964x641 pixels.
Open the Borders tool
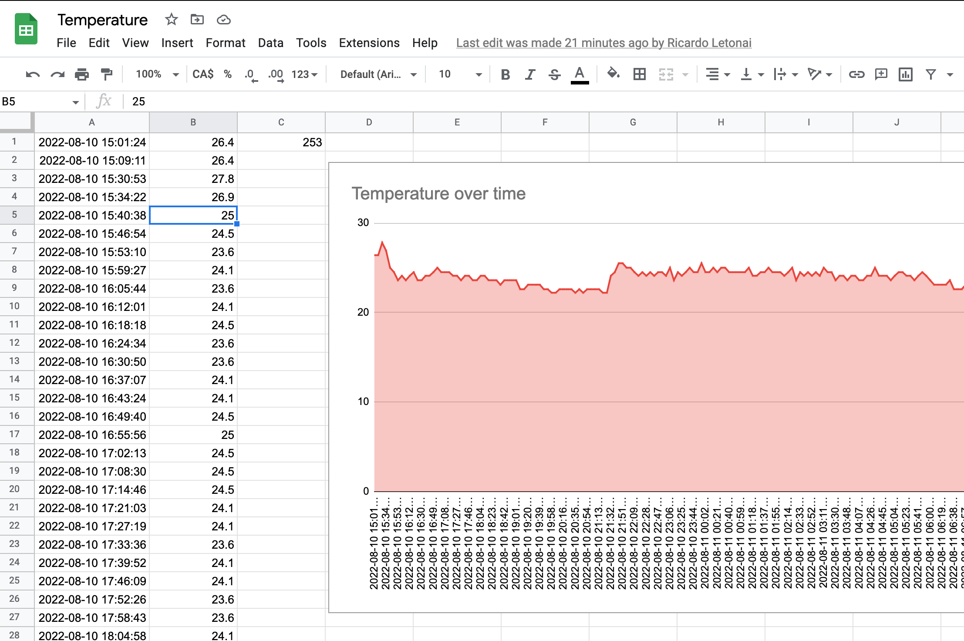[x=639, y=74]
